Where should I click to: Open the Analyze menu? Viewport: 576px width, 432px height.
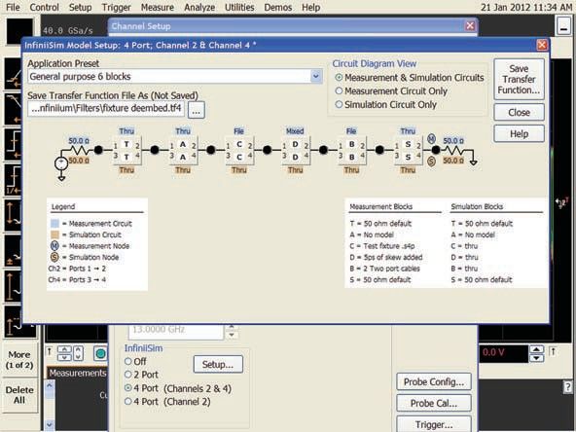pos(199,7)
